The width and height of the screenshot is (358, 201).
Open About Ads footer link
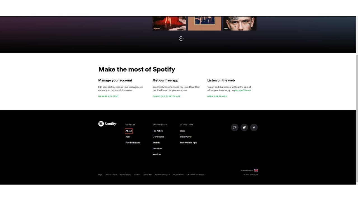(148, 175)
